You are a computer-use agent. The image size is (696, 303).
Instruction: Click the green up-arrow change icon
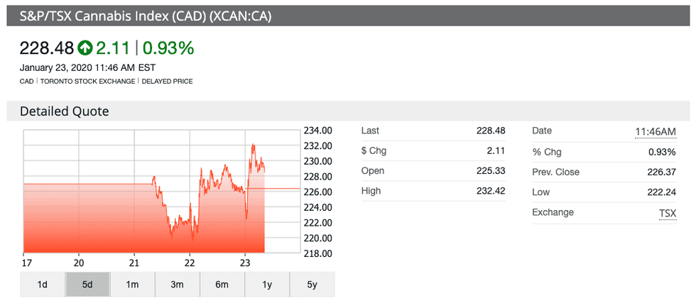click(x=85, y=48)
